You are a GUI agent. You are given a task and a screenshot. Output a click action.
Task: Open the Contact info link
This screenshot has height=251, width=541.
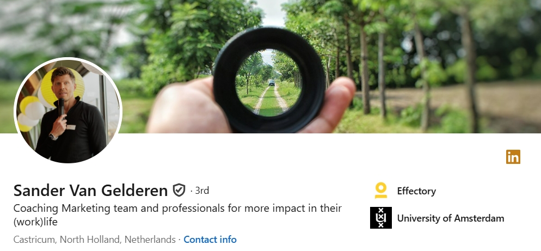pyautogui.click(x=210, y=239)
